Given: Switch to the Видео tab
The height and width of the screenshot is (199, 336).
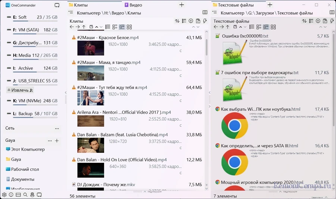Looking at the screenshot, I should pos(133,5).
